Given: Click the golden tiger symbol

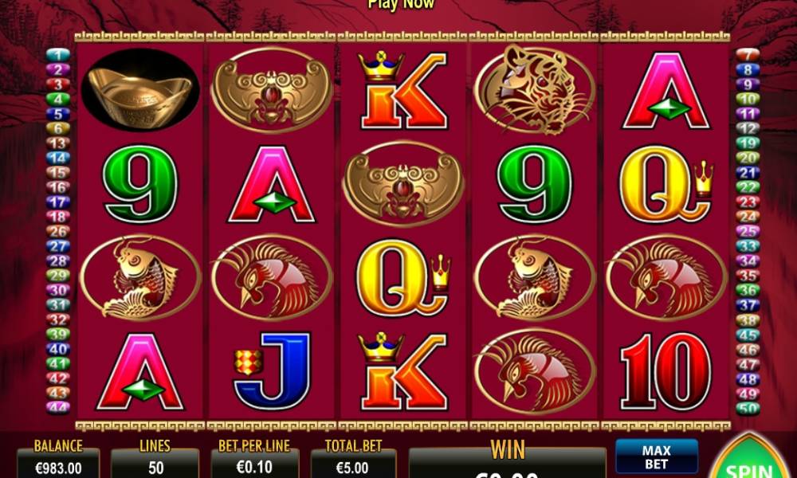Looking at the screenshot, I should pyautogui.click(x=534, y=90).
